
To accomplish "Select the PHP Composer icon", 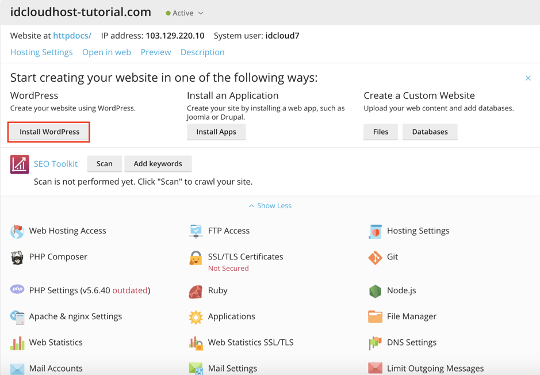I will click(17, 257).
